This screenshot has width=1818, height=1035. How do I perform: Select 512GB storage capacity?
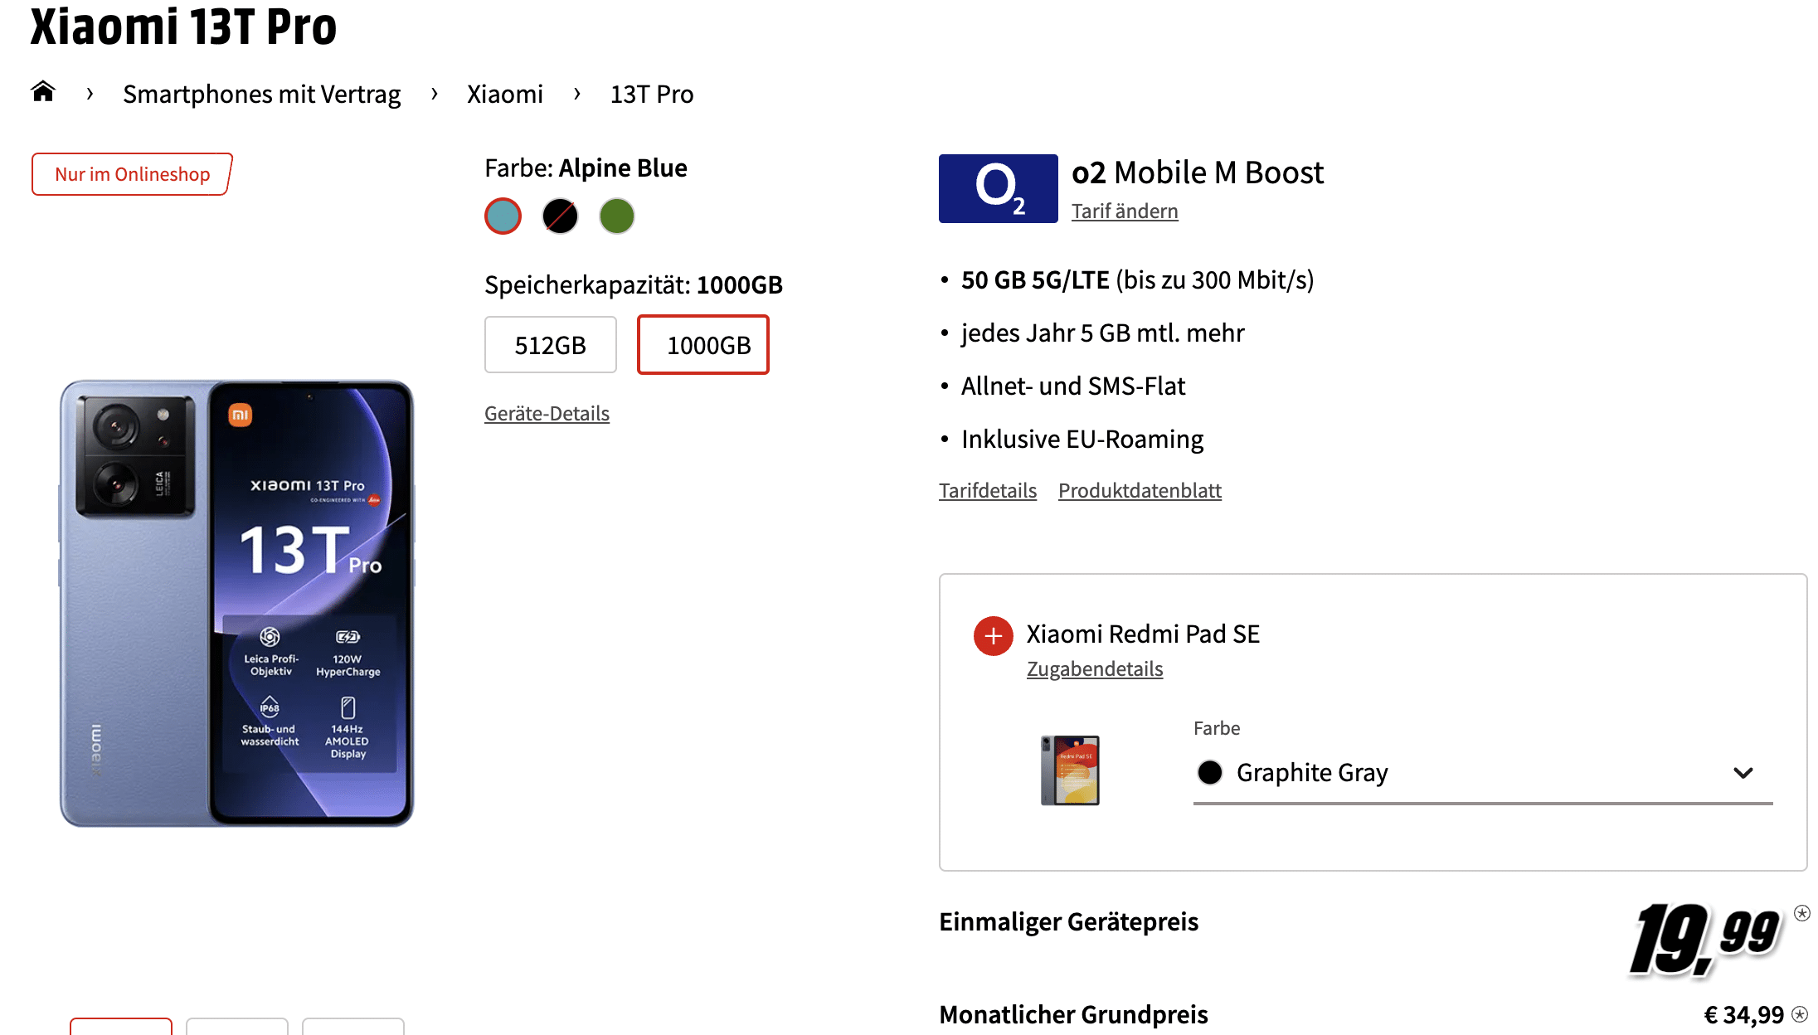pos(550,345)
